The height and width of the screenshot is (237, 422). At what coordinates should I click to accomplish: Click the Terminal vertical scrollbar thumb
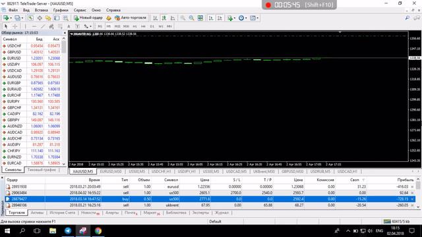(418, 185)
